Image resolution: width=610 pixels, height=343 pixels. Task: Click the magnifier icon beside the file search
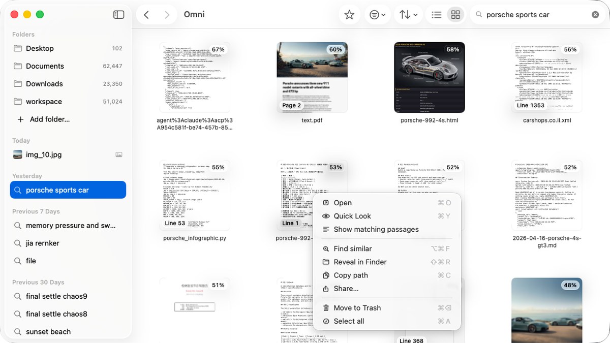click(18, 261)
